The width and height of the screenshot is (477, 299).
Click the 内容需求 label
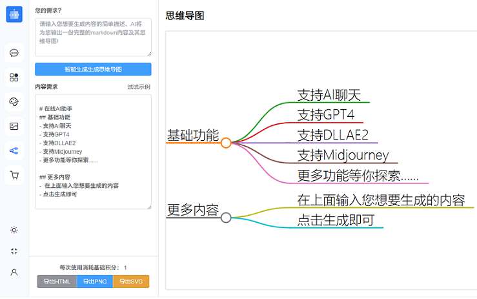(46, 87)
